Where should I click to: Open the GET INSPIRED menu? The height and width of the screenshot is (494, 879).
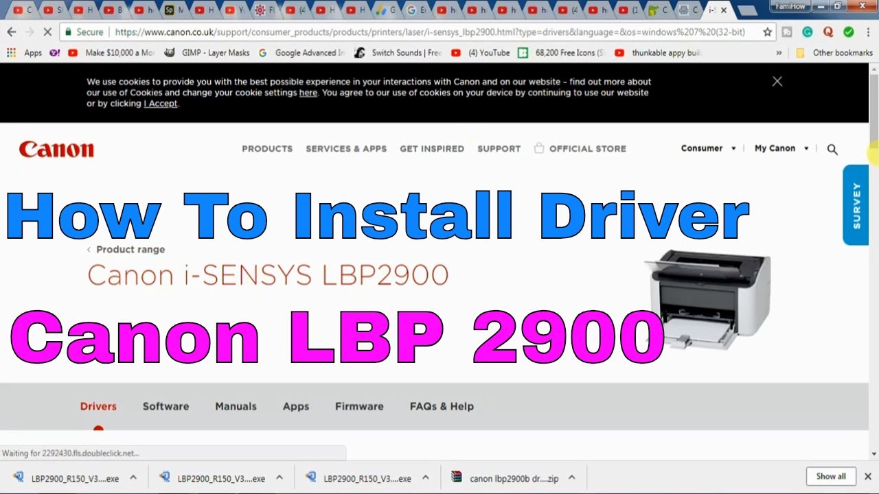432,149
